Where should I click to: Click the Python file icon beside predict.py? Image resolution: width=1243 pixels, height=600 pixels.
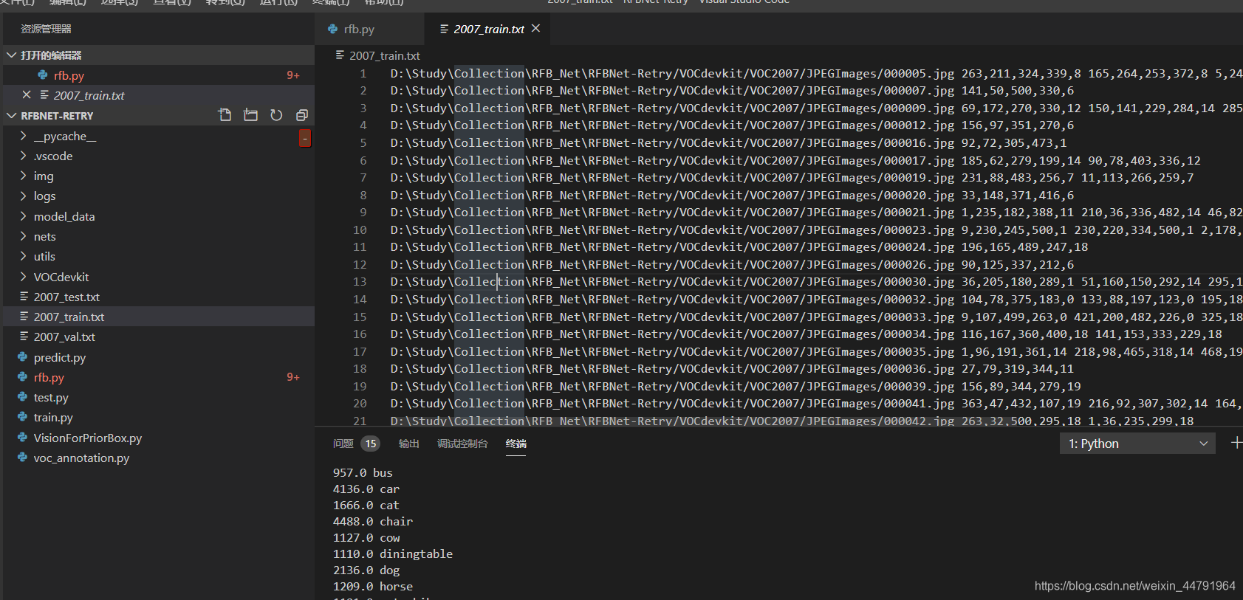23,357
